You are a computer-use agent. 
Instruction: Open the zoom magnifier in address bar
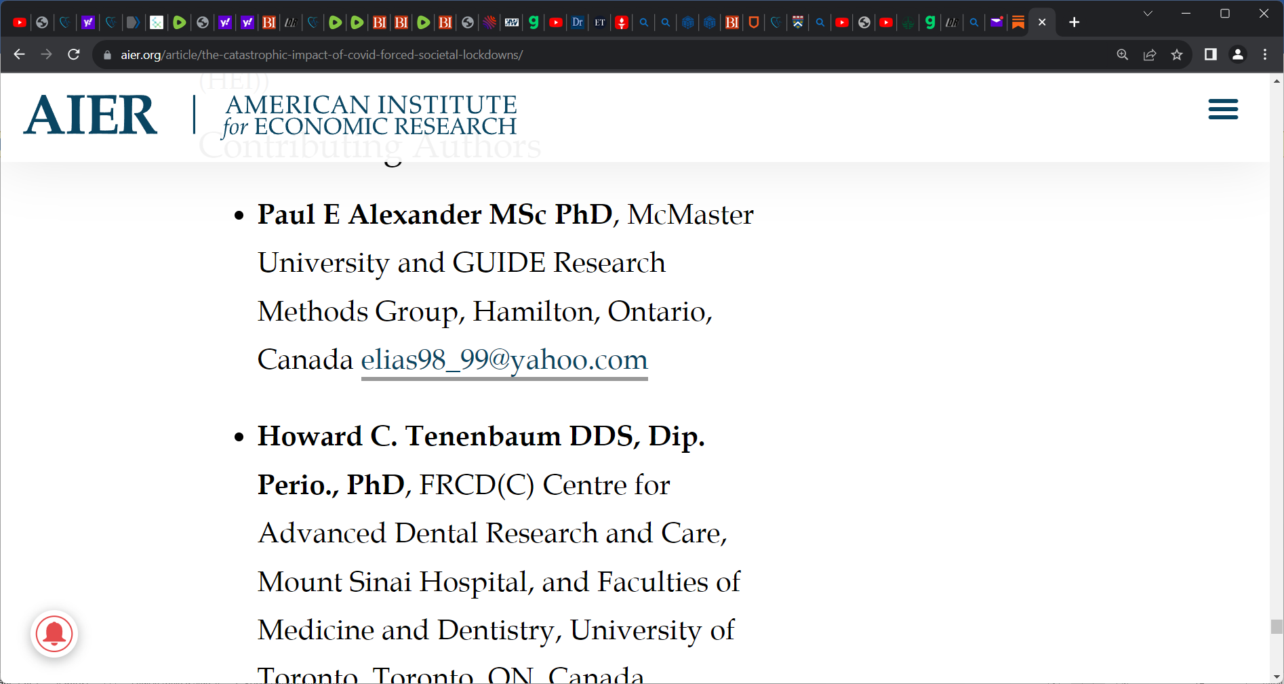1123,55
